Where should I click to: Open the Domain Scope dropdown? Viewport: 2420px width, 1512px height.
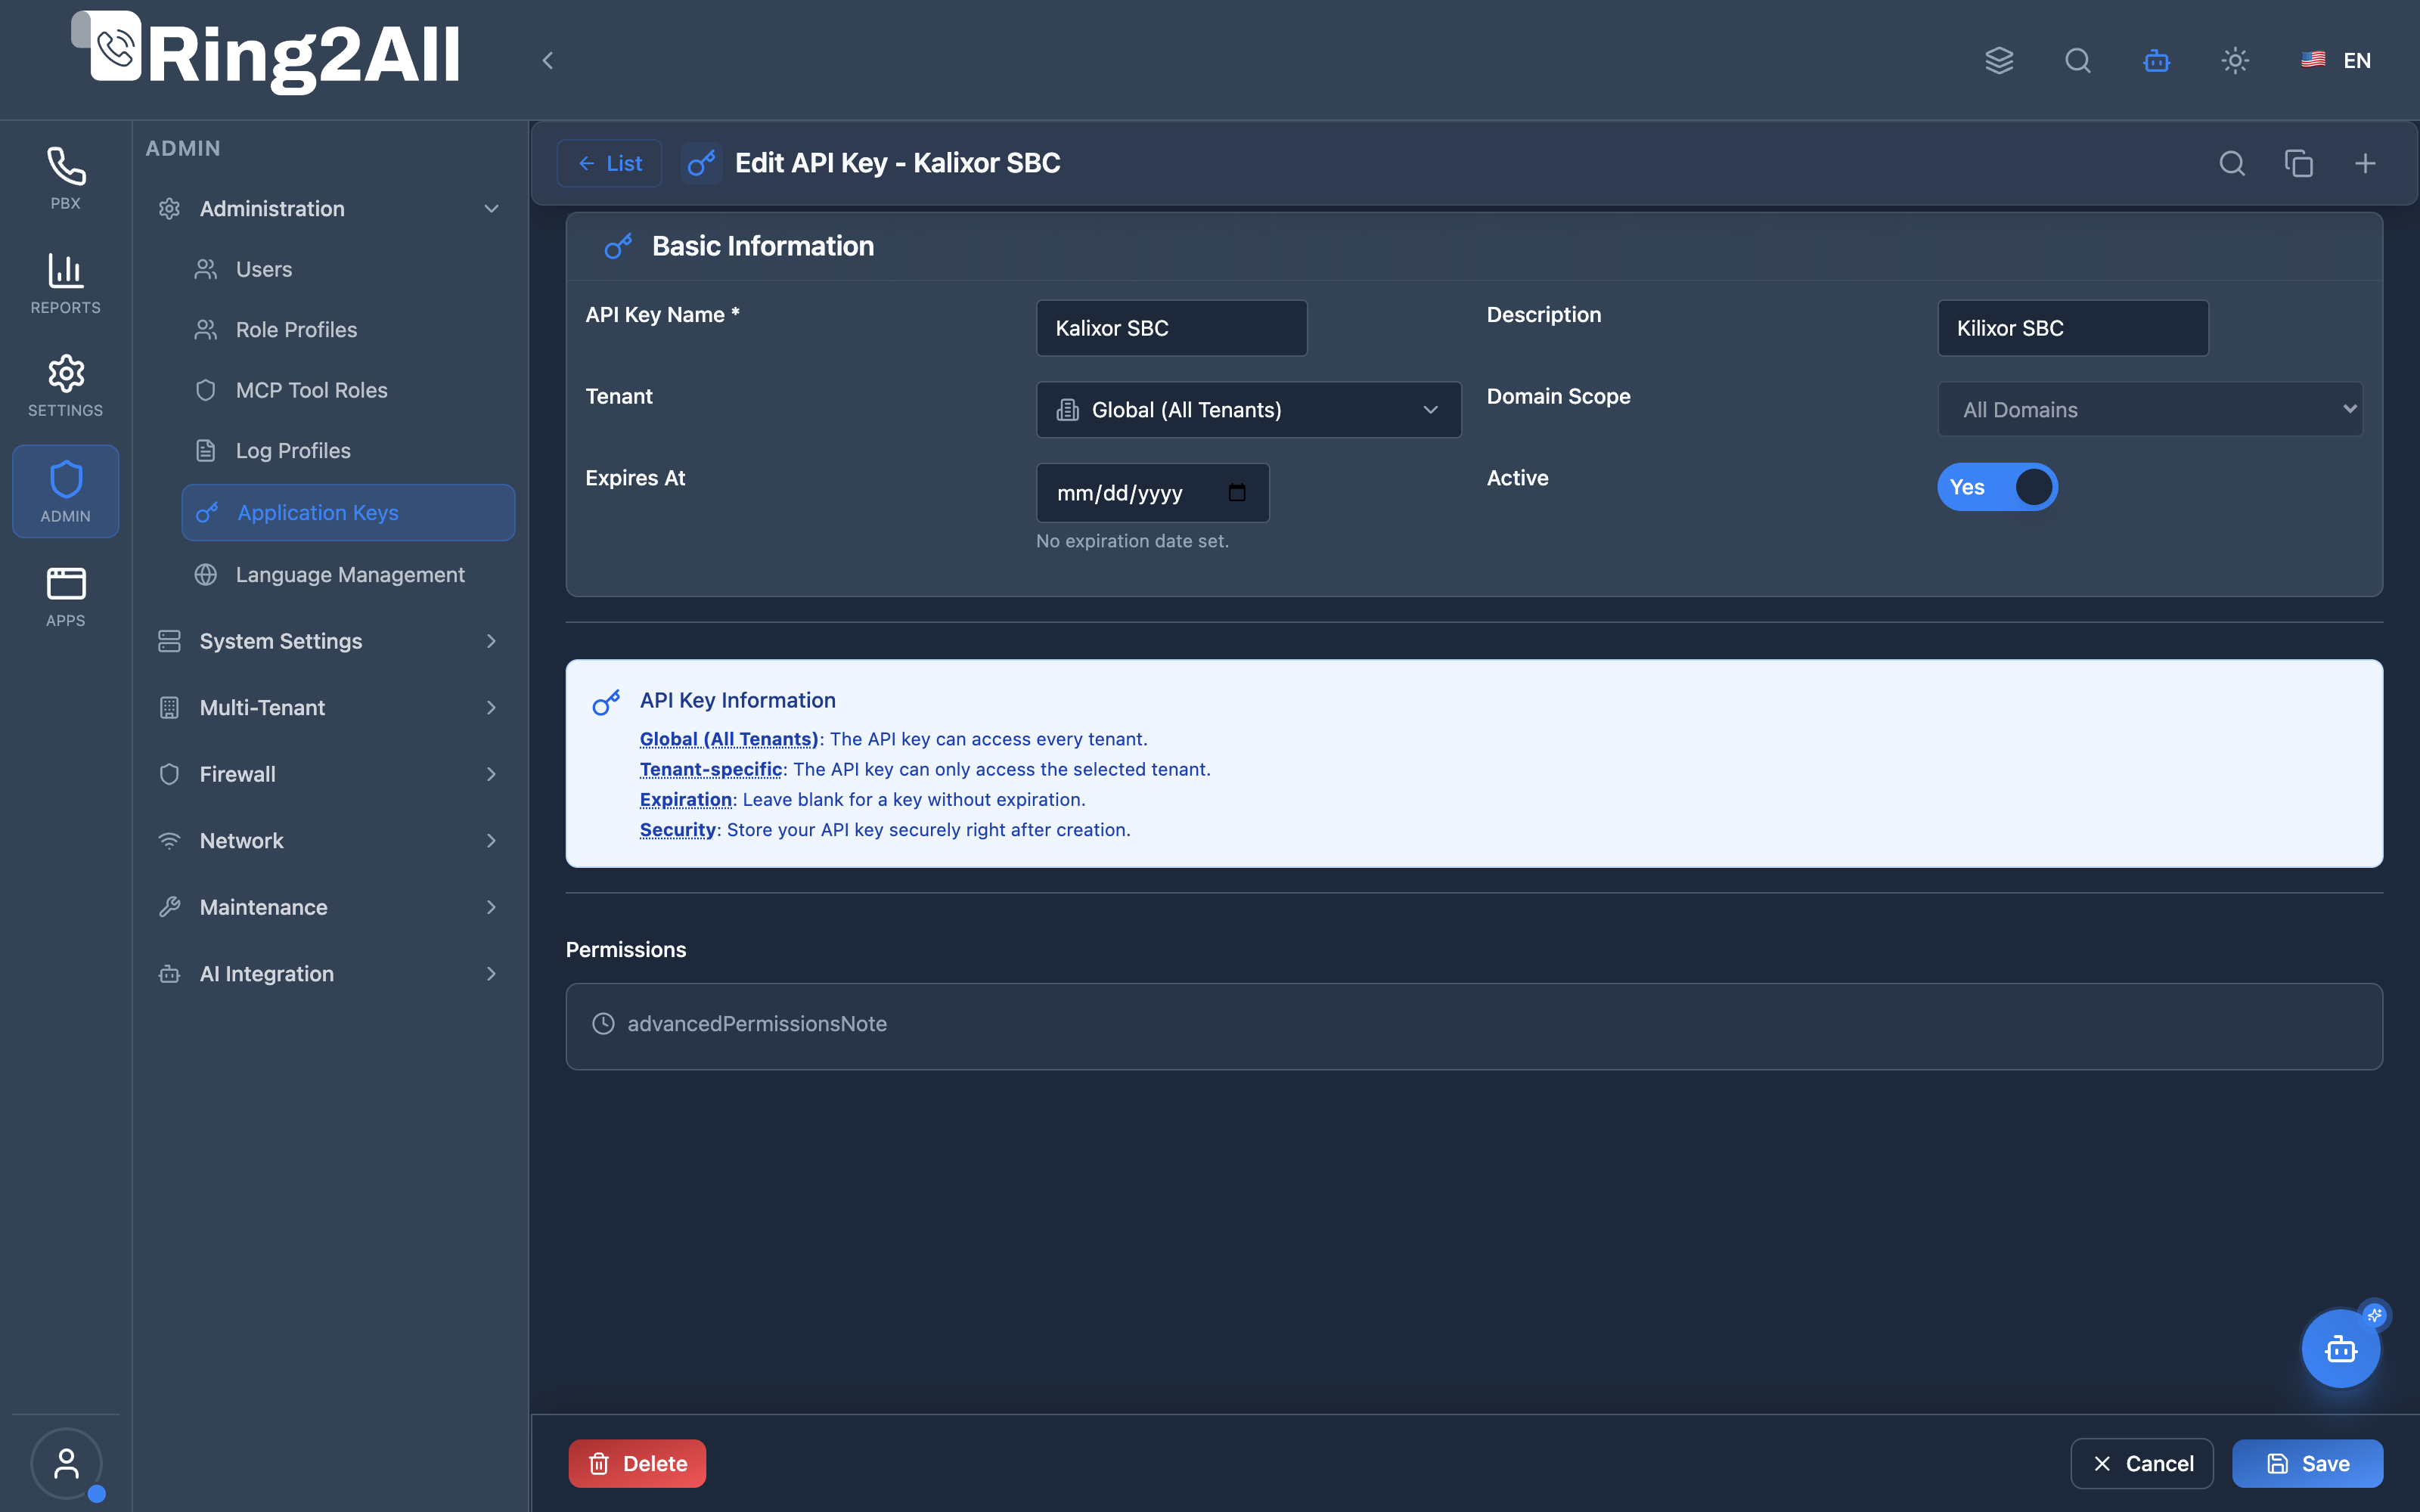pyautogui.click(x=2150, y=409)
